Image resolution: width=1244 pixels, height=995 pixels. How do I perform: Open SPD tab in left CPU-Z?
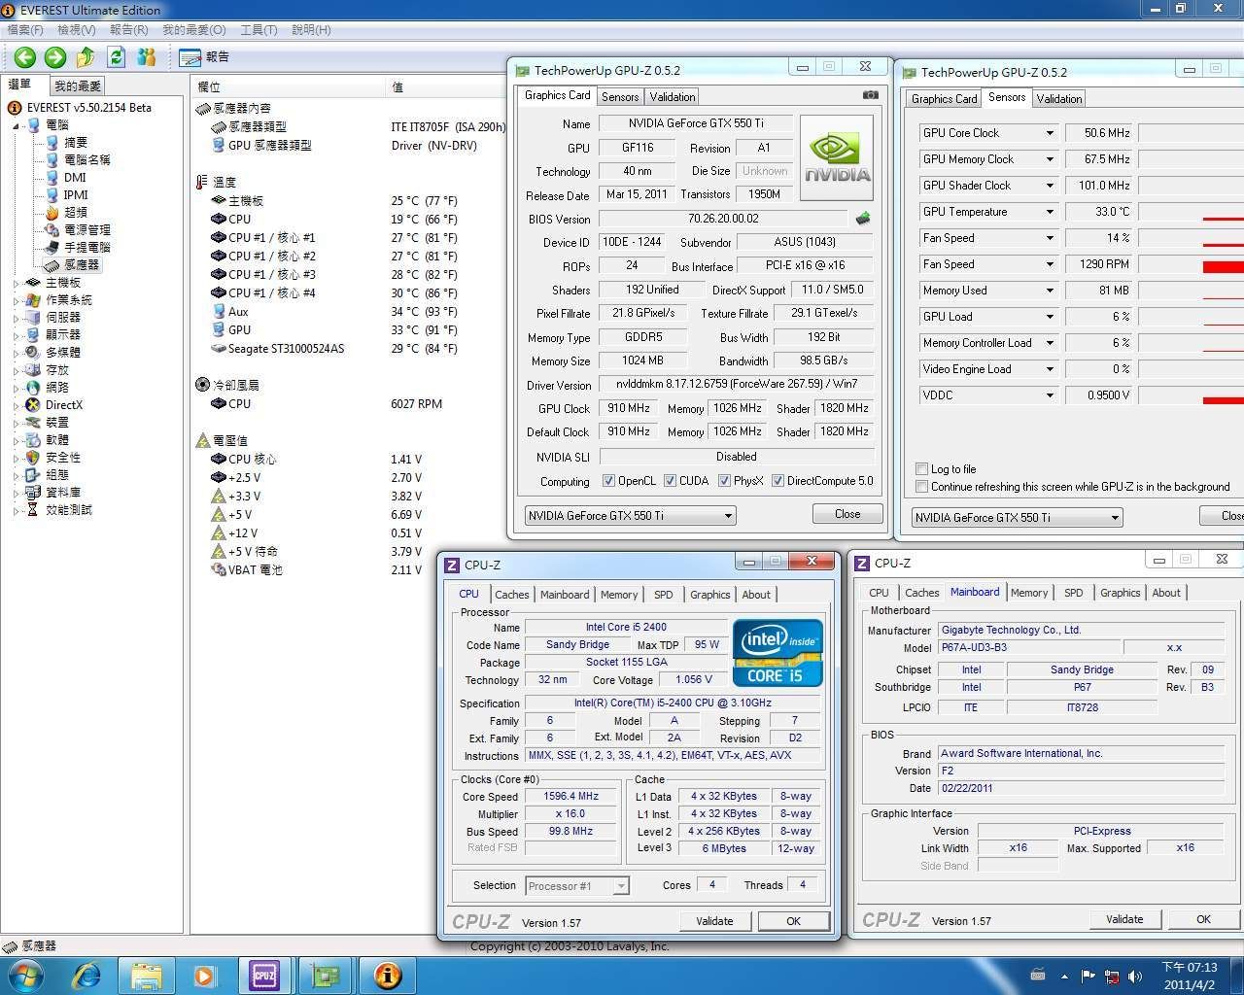tap(664, 595)
